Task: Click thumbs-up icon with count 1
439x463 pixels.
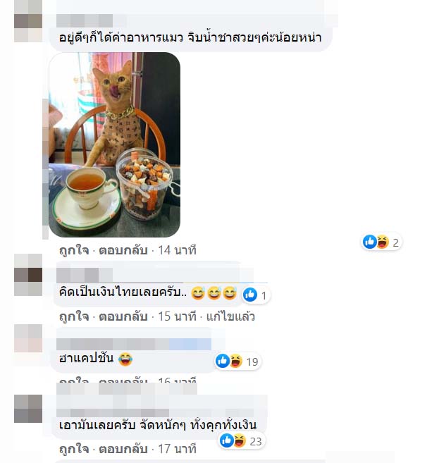Action: pyautogui.click(x=250, y=295)
